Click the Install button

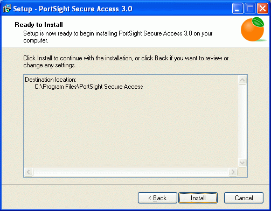198,198
